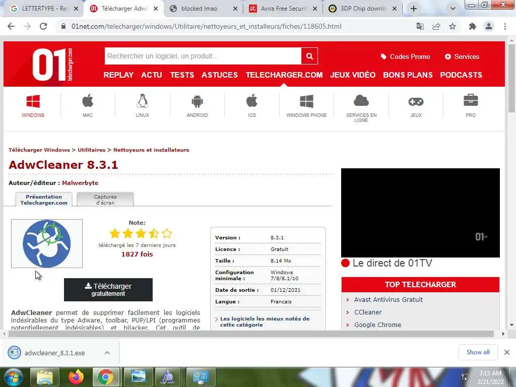Image resolution: width=516 pixels, height=387 pixels.
Task: Open the Malwerbyte author link
Action: pyautogui.click(x=80, y=182)
